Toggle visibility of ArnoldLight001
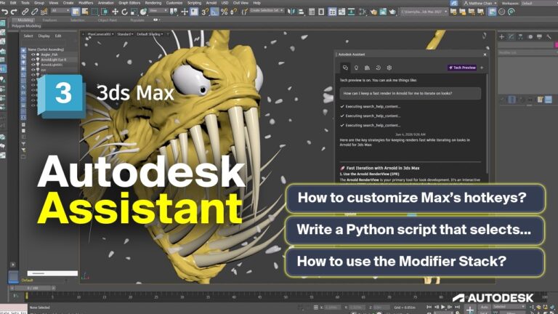This screenshot has width=558, height=314. tap(33, 65)
